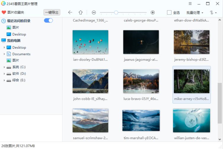This screenshot has width=223, height=149.
Task: Select the 软件 (D:) drive
Action: 19,73
